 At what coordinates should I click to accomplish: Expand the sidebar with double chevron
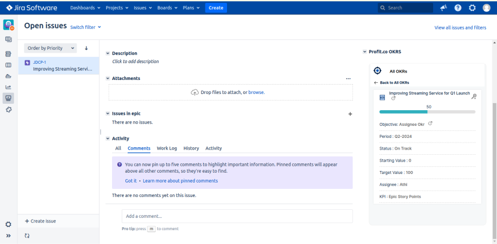(x=9, y=236)
